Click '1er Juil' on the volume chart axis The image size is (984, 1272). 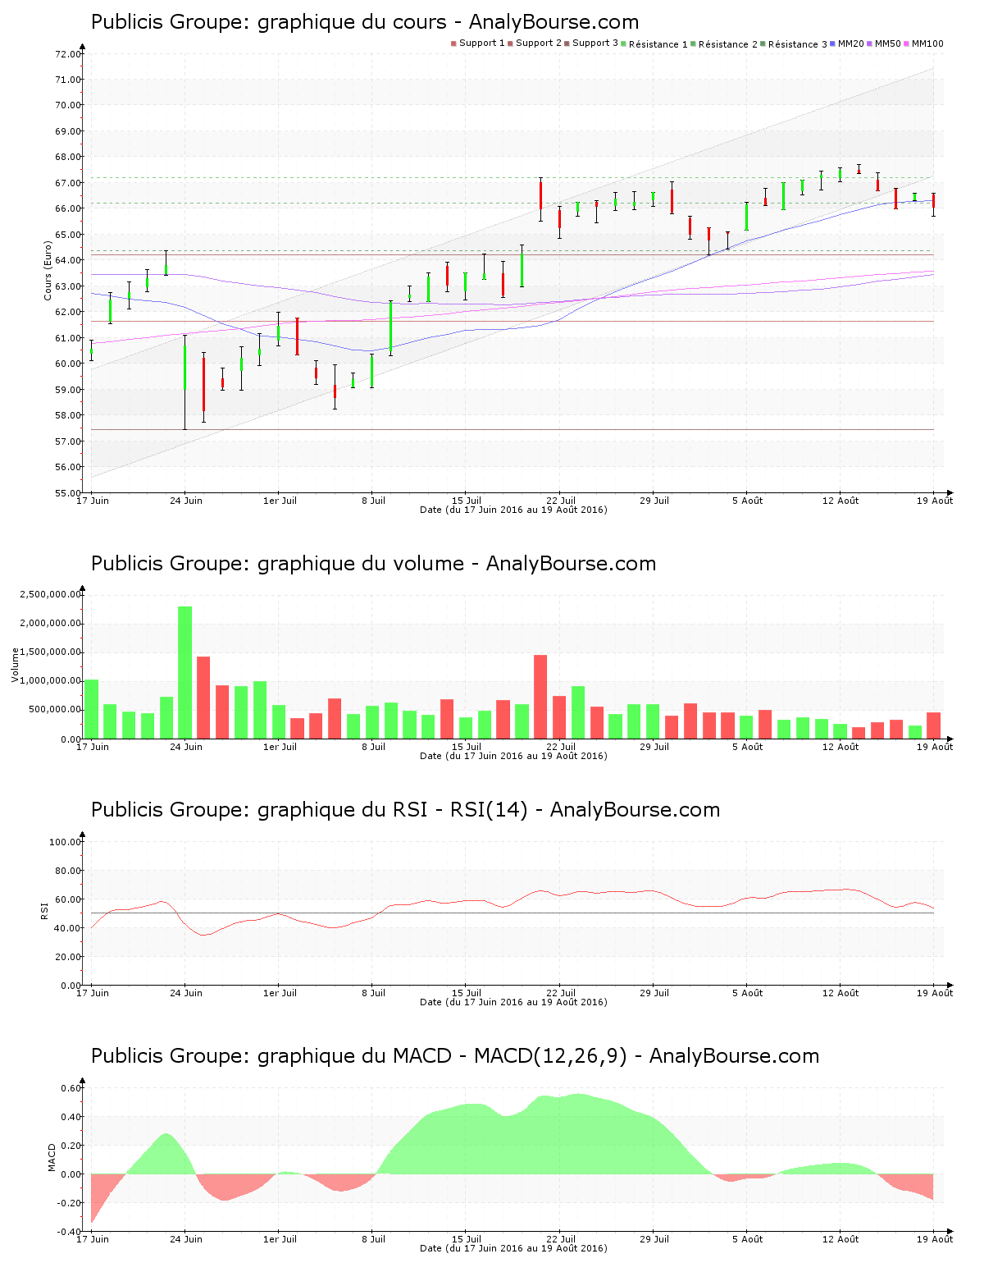(x=280, y=747)
